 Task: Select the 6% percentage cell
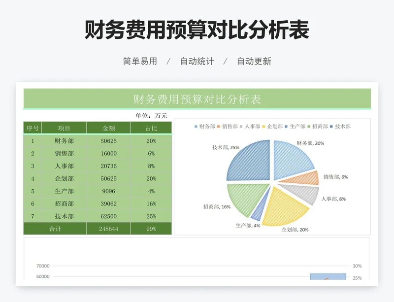tap(151, 153)
